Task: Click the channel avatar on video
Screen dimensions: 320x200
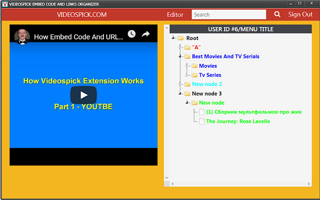Action: click(x=22, y=36)
